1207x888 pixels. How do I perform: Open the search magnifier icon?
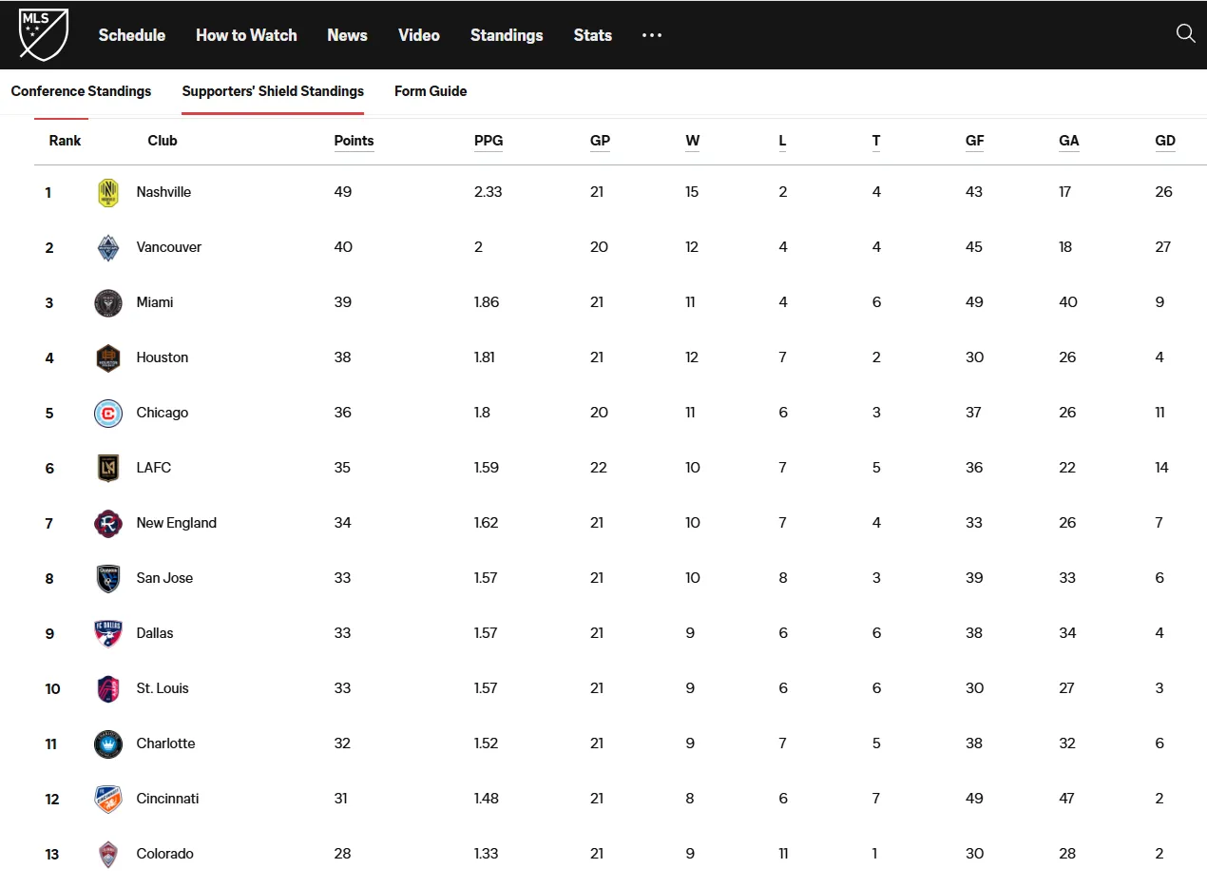(1185, 33)
